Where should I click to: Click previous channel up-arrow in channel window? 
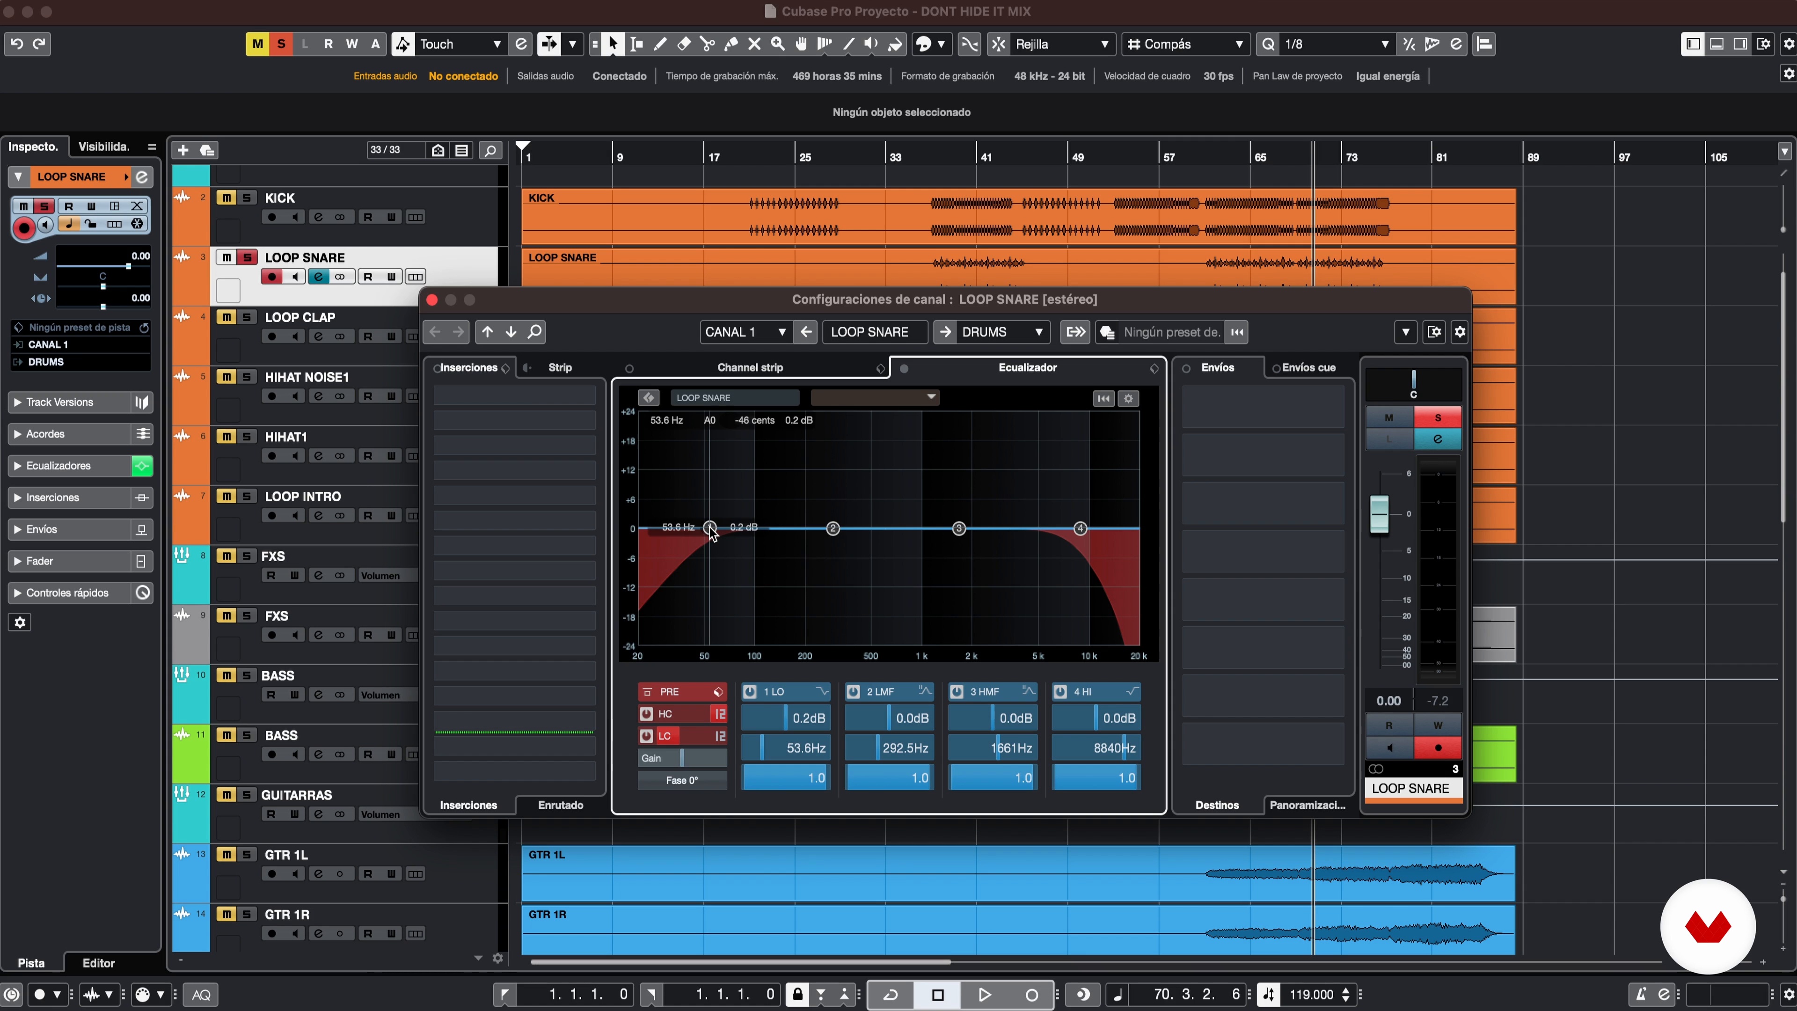(x=488, y=332)
